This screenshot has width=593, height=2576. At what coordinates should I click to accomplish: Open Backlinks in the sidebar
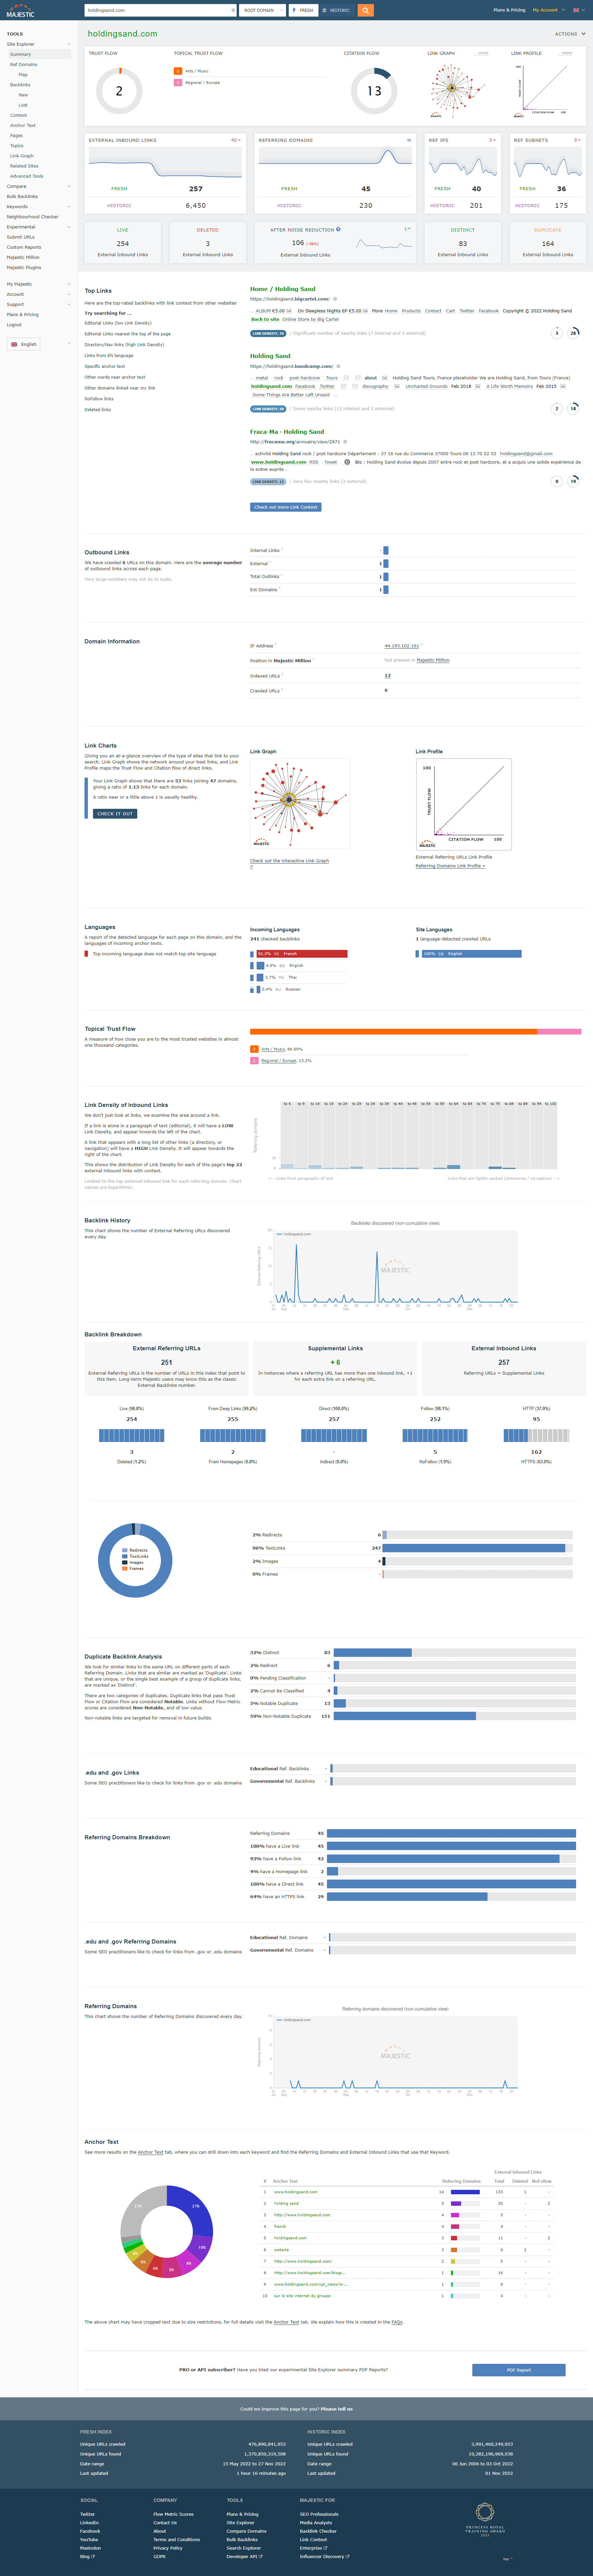tap(20, 85)
